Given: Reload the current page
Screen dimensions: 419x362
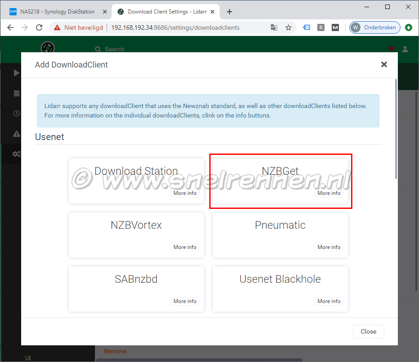Looking at the screenshot, I should pyautogui.click(x=39, y=27).
